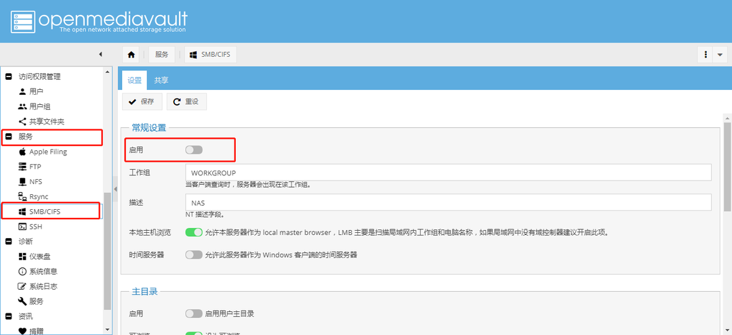Click the sidebar scrollbar down arrow
The height and width of the screenshot is (335, 732).
pyautogui.click(x=108, y=330)
